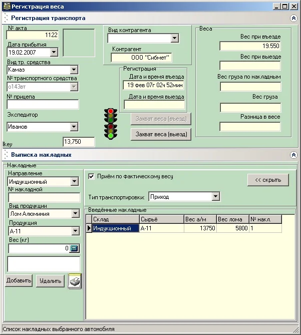Click the printer icon button
This screenshot has height=335, width=301.
75,281
